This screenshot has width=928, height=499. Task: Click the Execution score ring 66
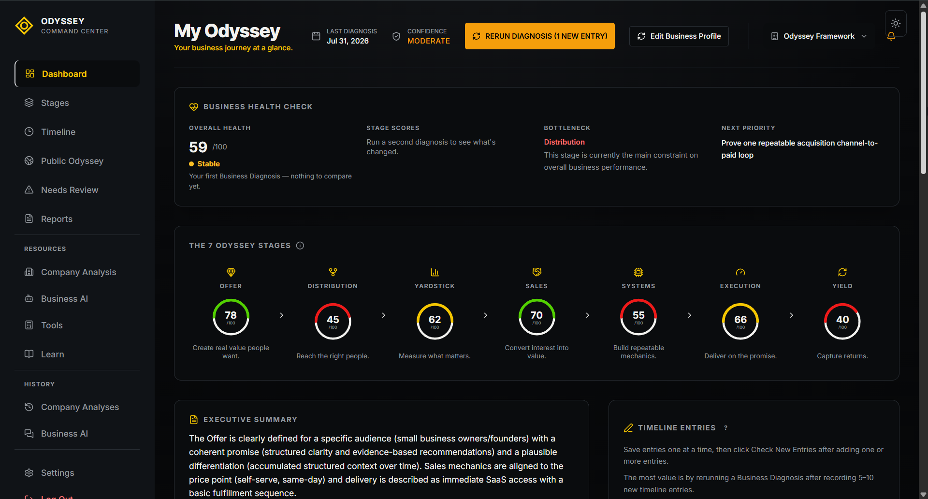point(740,321)
